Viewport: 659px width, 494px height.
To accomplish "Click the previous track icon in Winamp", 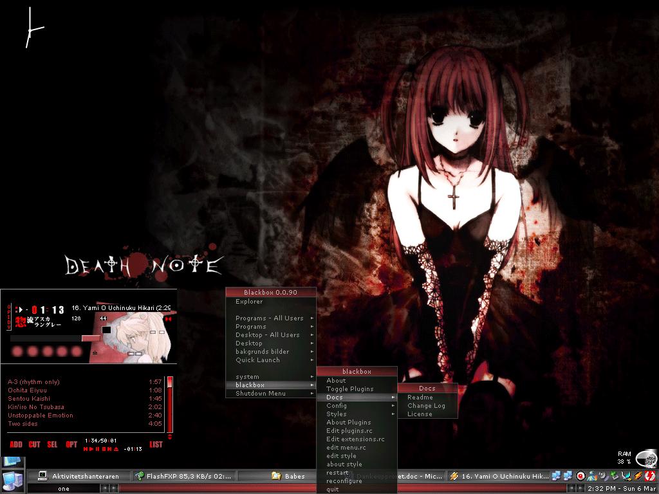I will (86, 449).
